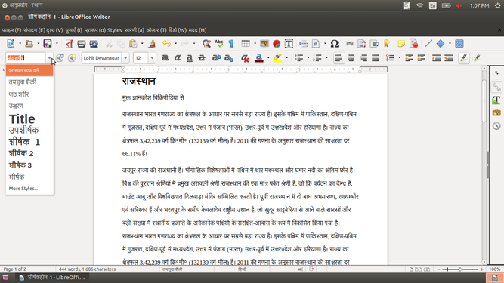
Task: Choose Title style from the list
Action: [x=29, y=119]
